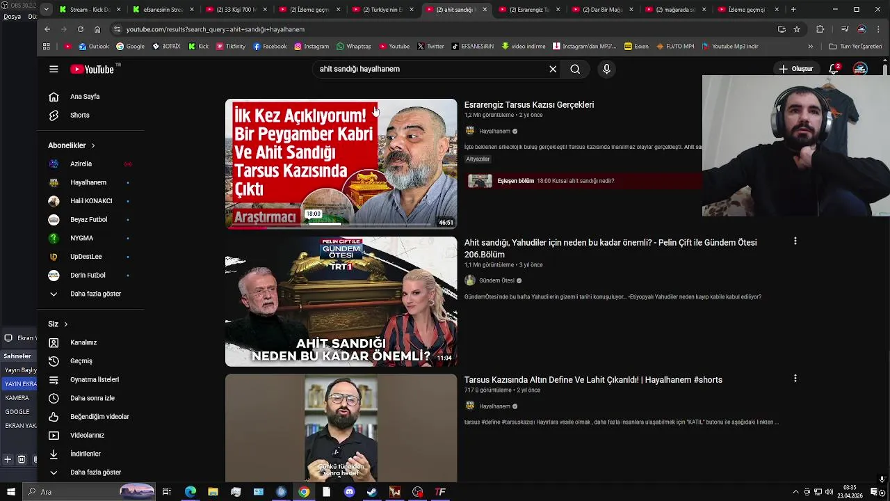Switch to the Stream - Kick tab
This screenshot has height=501, width=890.
click(90, 10)
